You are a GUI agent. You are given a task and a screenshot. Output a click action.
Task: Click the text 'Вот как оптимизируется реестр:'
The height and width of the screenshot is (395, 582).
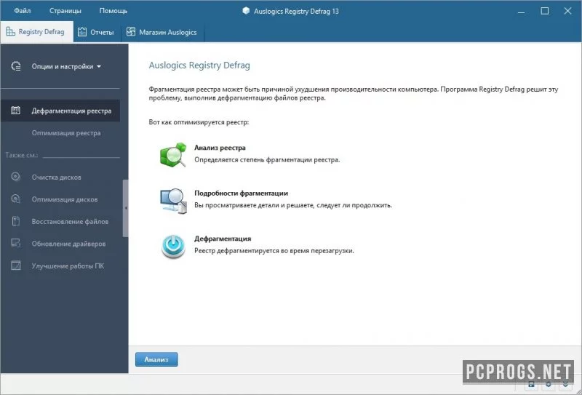coord(199,121)
